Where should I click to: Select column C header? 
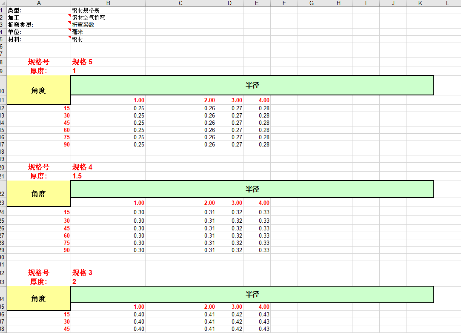coord(180,3)
